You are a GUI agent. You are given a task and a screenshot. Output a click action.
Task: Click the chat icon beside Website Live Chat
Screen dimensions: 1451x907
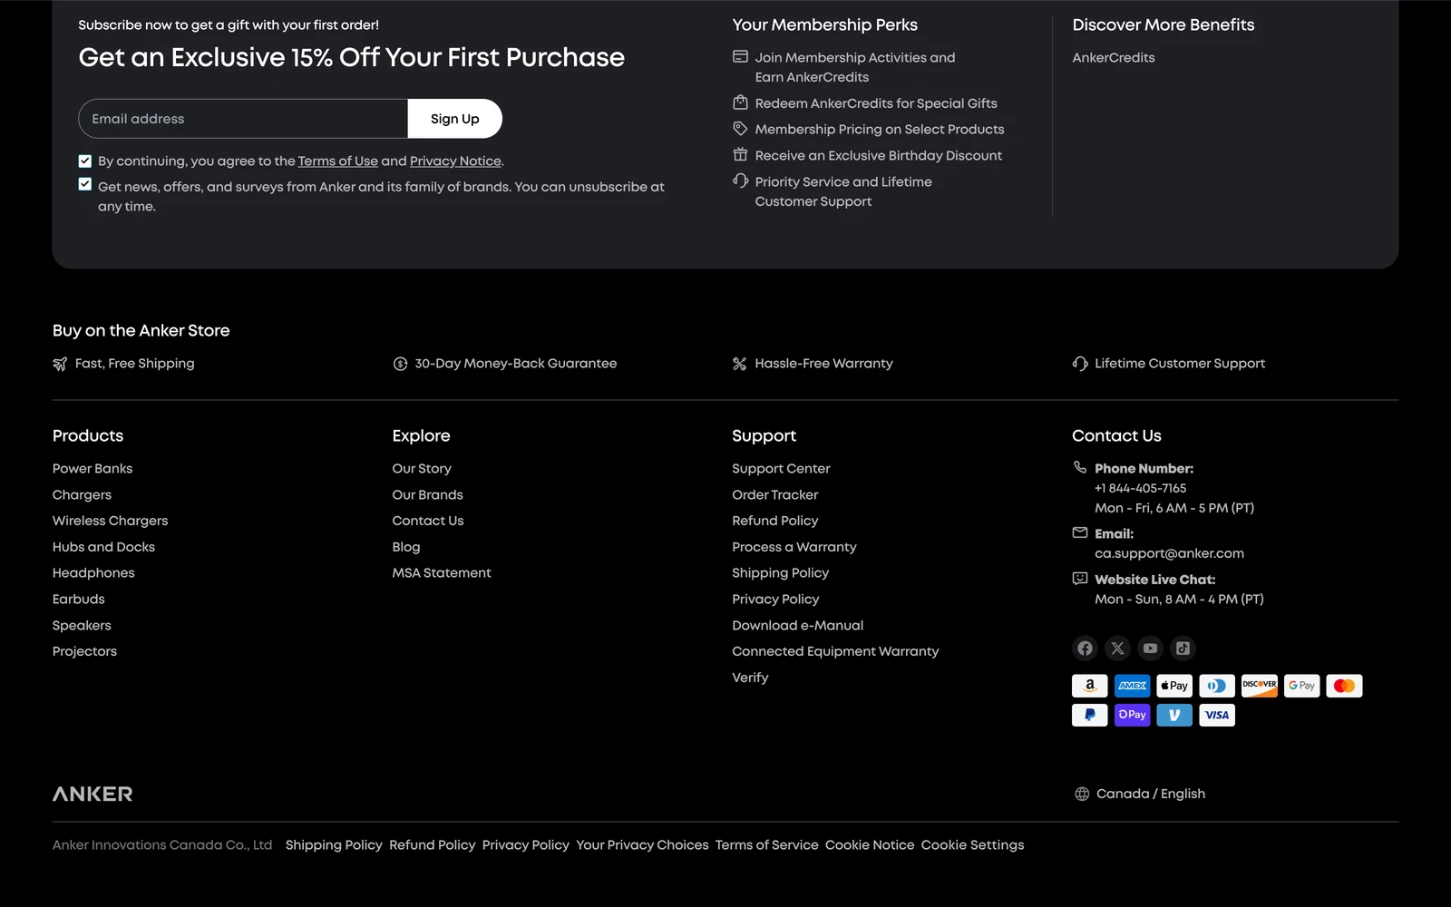[1080, 578]
